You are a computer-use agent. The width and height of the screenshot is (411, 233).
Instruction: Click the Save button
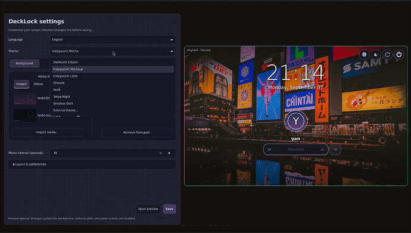(169, 209)
